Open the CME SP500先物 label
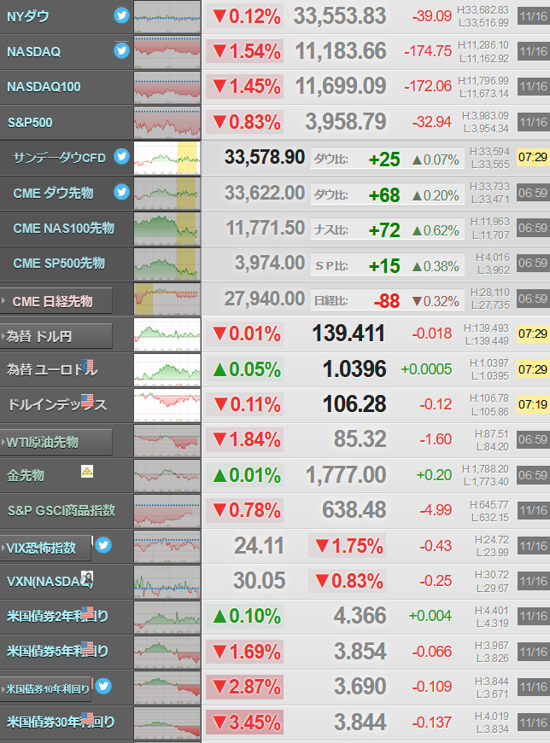The image size is (550, 743). (x=59, y=264)
